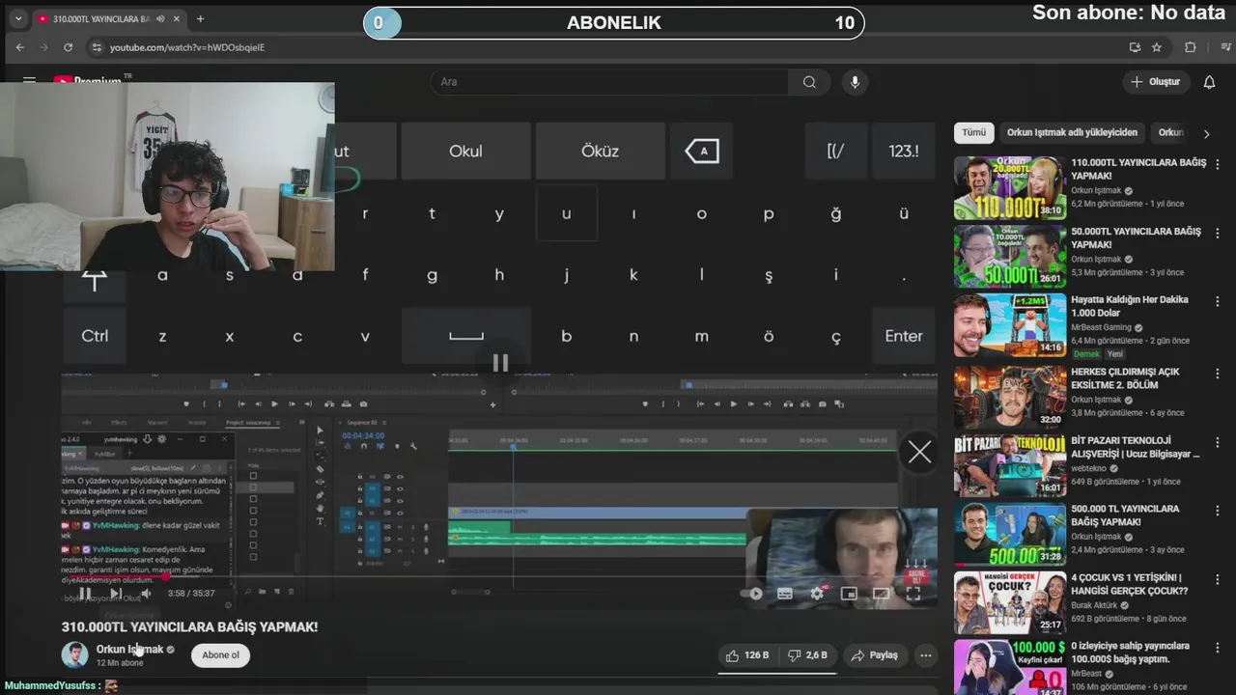Pause the YouTube video
Image resolution: width=1236 pixels, height=695 pixels.
(85, 594)
